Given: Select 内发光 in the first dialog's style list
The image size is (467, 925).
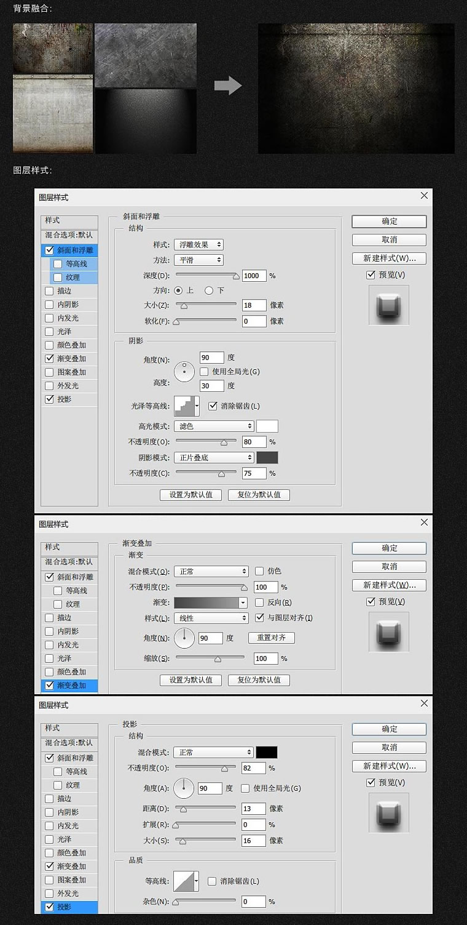Looking at the screenshot, I should coord(69,318).
